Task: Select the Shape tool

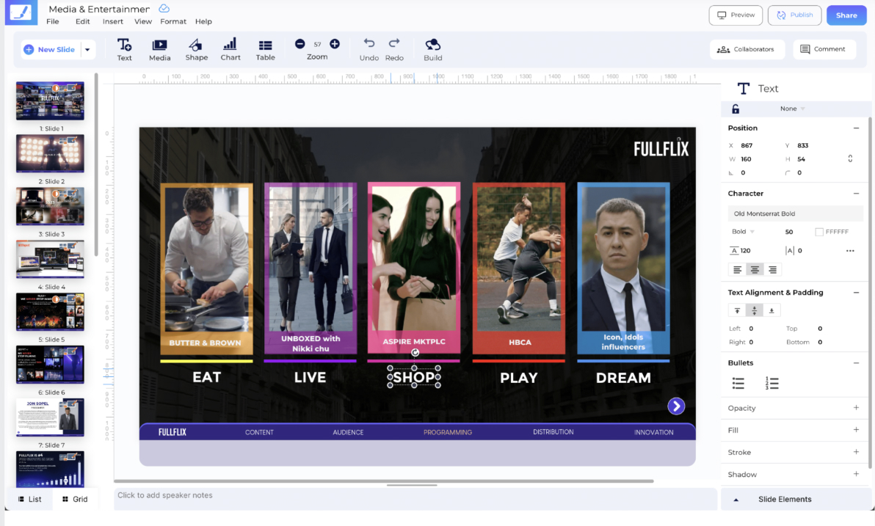Action: point(197,50)
